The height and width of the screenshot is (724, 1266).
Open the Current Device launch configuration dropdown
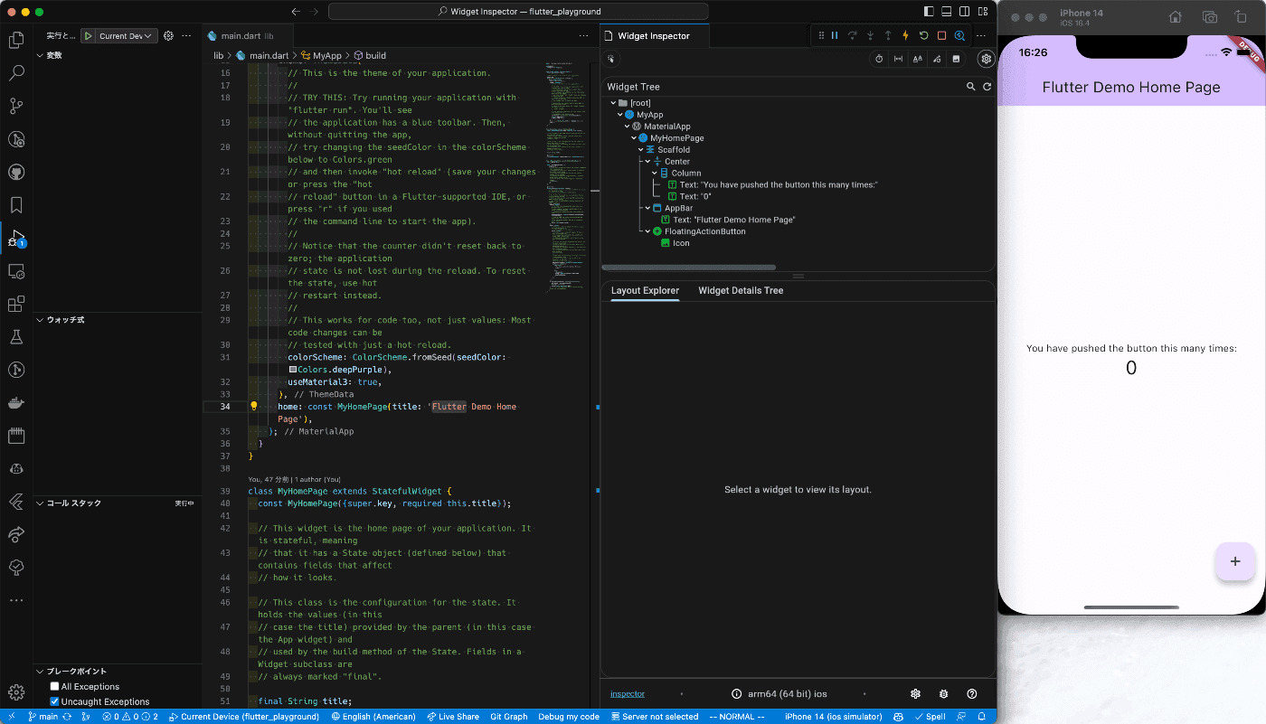(125, 36)
